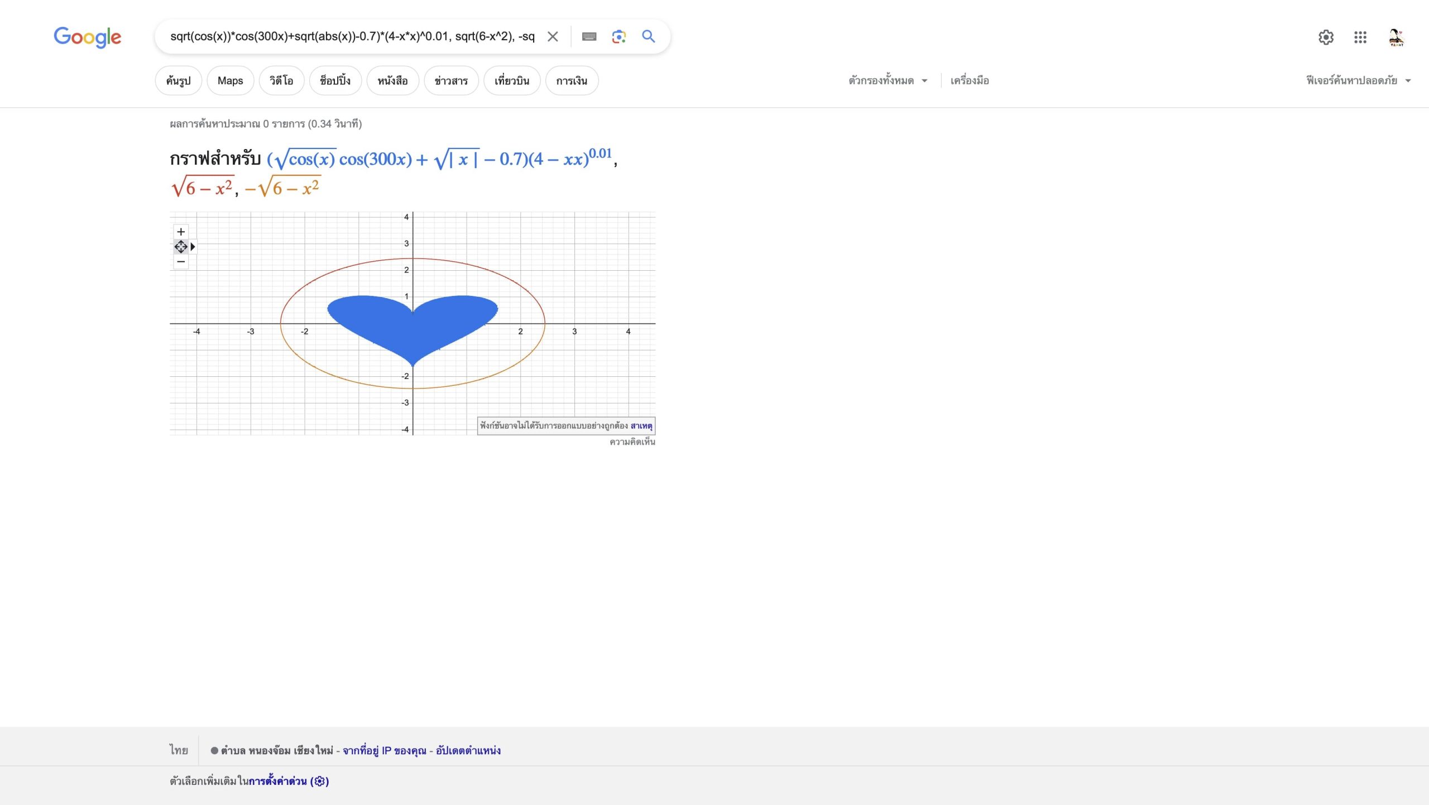Zoom out of the graph with minus button
Screen dimensions: 1429x805
(181, 262)
